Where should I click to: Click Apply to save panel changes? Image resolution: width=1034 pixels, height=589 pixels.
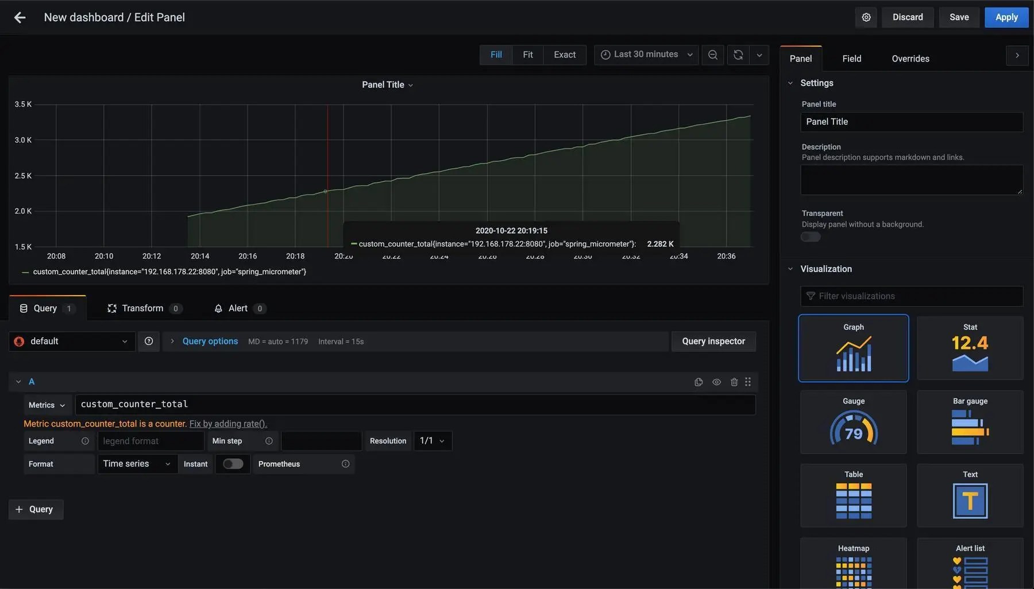tap(1006, 17)
